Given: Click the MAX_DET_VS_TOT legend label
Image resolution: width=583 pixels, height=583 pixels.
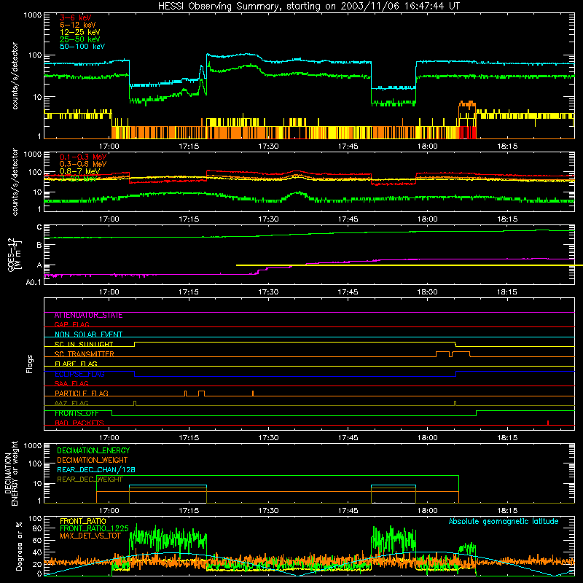Looking at the screenshot, I should [x=90, y=536].
